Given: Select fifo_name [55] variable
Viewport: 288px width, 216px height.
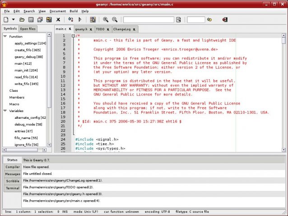Looking at the screenshot, I should (26, 138).
